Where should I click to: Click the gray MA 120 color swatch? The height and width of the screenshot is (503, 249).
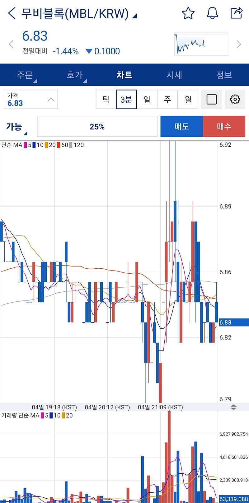[71, 145]
